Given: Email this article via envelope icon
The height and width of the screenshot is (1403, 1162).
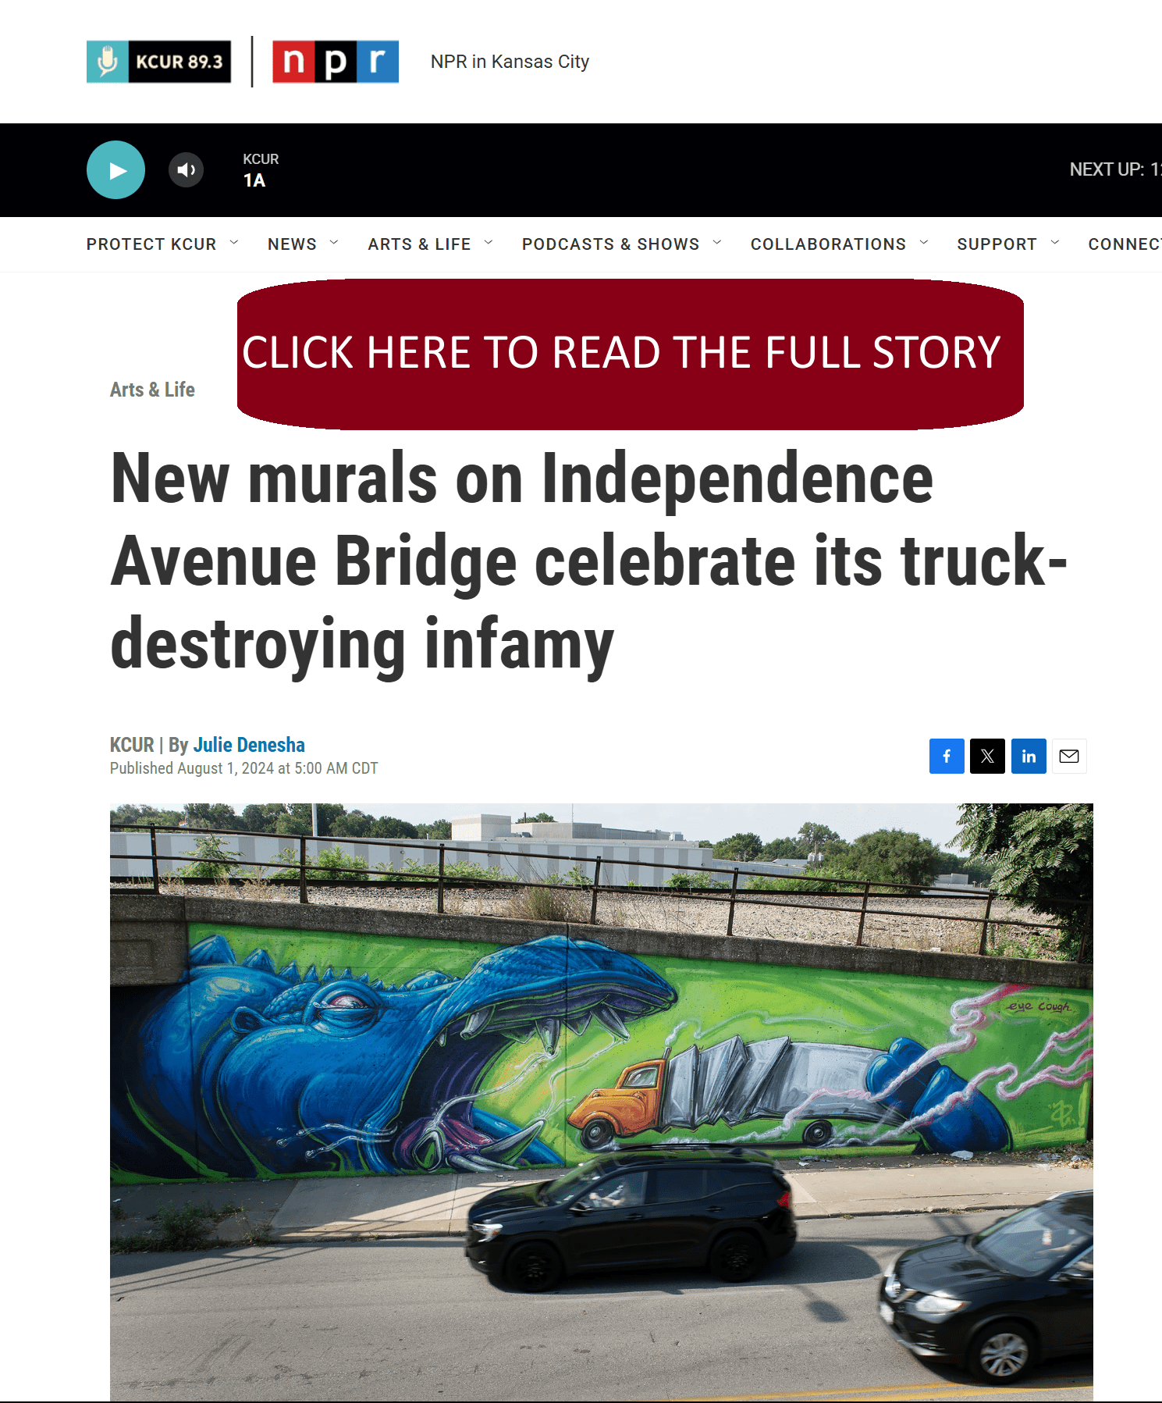Looking at the screenshot, I should pyautogui.click(x=1069, y=756).
